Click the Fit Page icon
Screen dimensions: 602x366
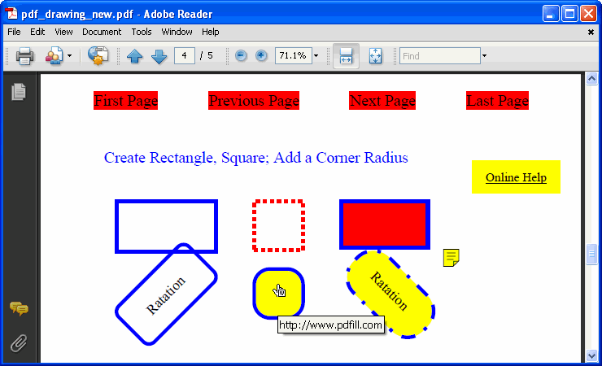(376, 56)
